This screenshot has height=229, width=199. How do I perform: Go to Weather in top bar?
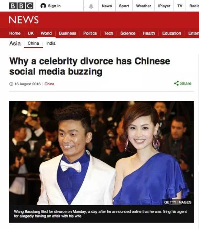coord(143,6)
